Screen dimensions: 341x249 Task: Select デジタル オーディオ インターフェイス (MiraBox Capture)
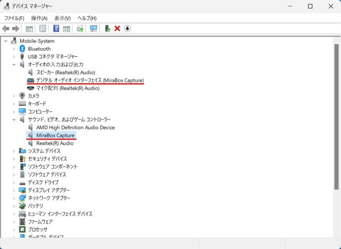click(x=90, y=80)
